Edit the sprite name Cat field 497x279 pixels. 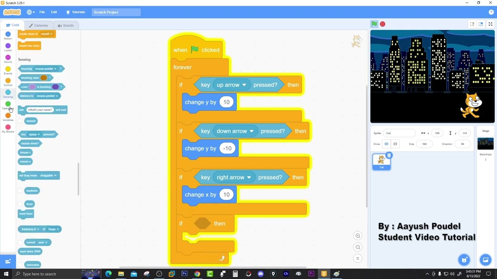tap(399, 133)
